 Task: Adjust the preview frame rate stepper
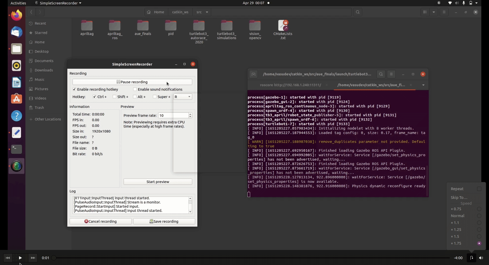pos(190,115)
